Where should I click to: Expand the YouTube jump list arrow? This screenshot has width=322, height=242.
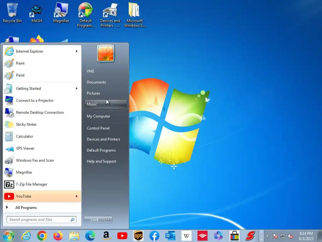click(x=77, y=196)
